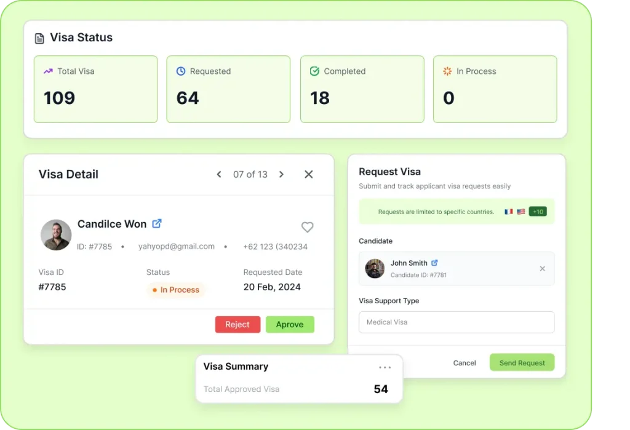Image resolution: width=630 pixels, height=430 pixels.
Task: Click the John Smith name
Action: (x=409, y=263)
